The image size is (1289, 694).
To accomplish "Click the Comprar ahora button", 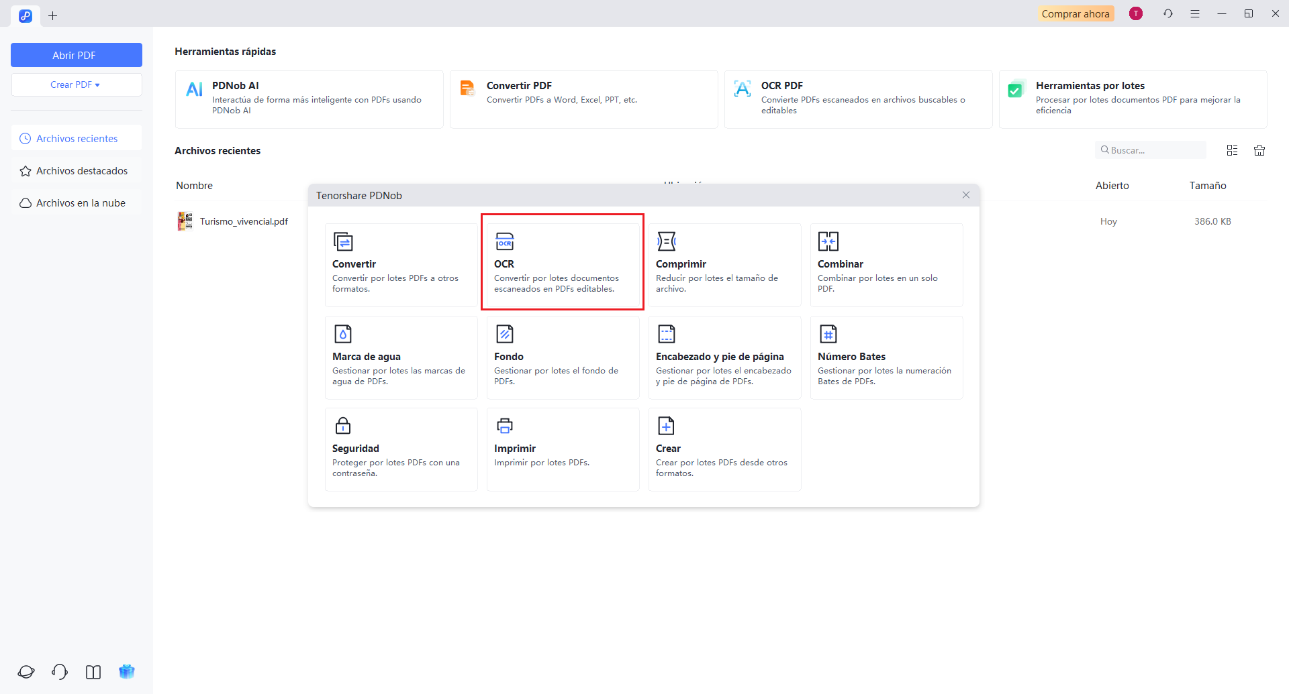I will coord(1075,14).
